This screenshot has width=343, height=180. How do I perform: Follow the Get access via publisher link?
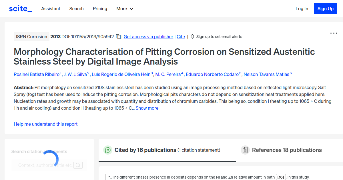pos(148,37)
